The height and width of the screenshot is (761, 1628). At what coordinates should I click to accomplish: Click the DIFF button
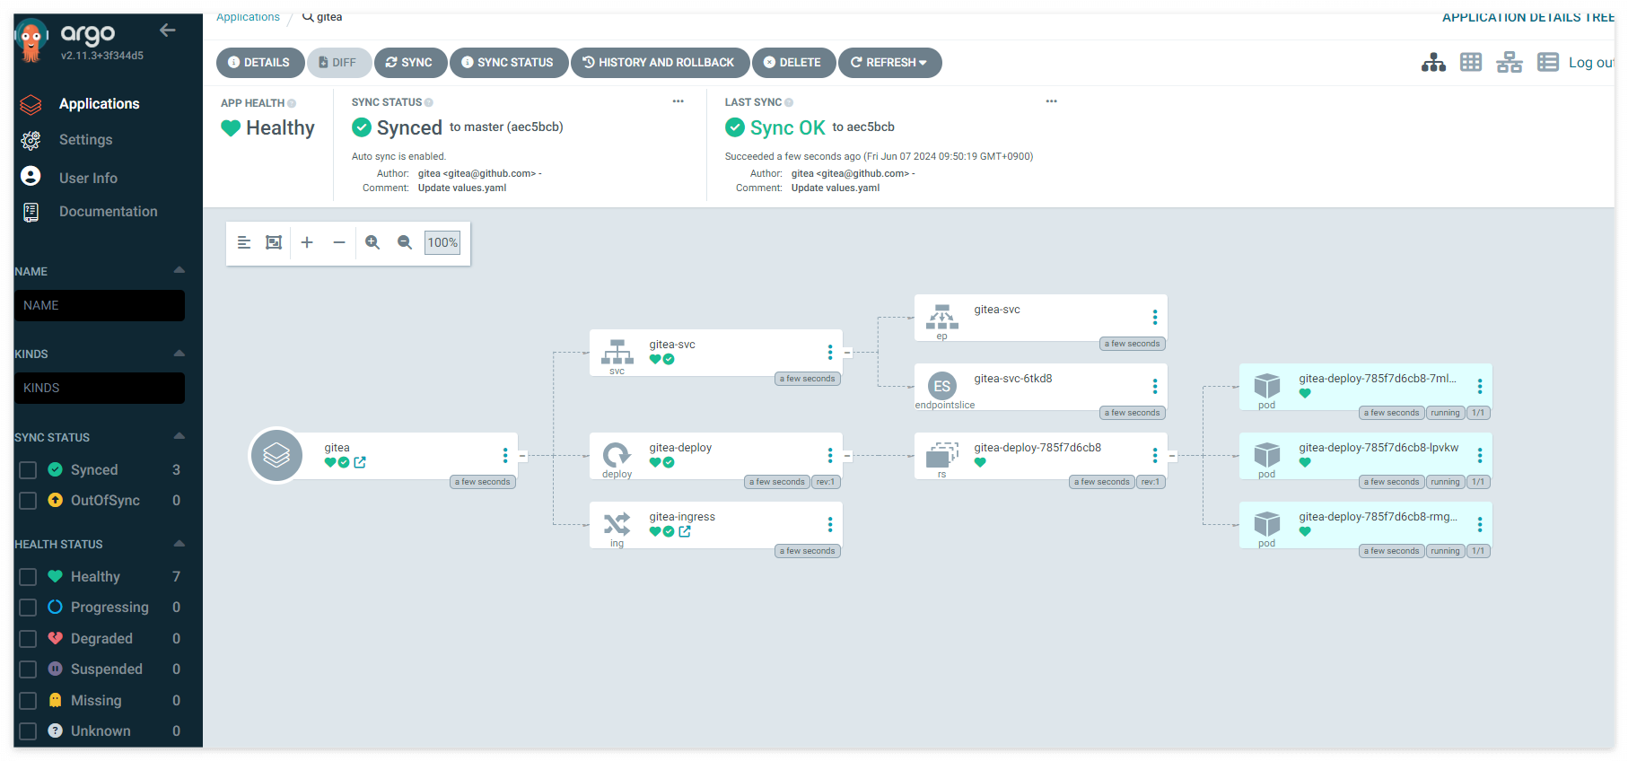pos(338,63)
